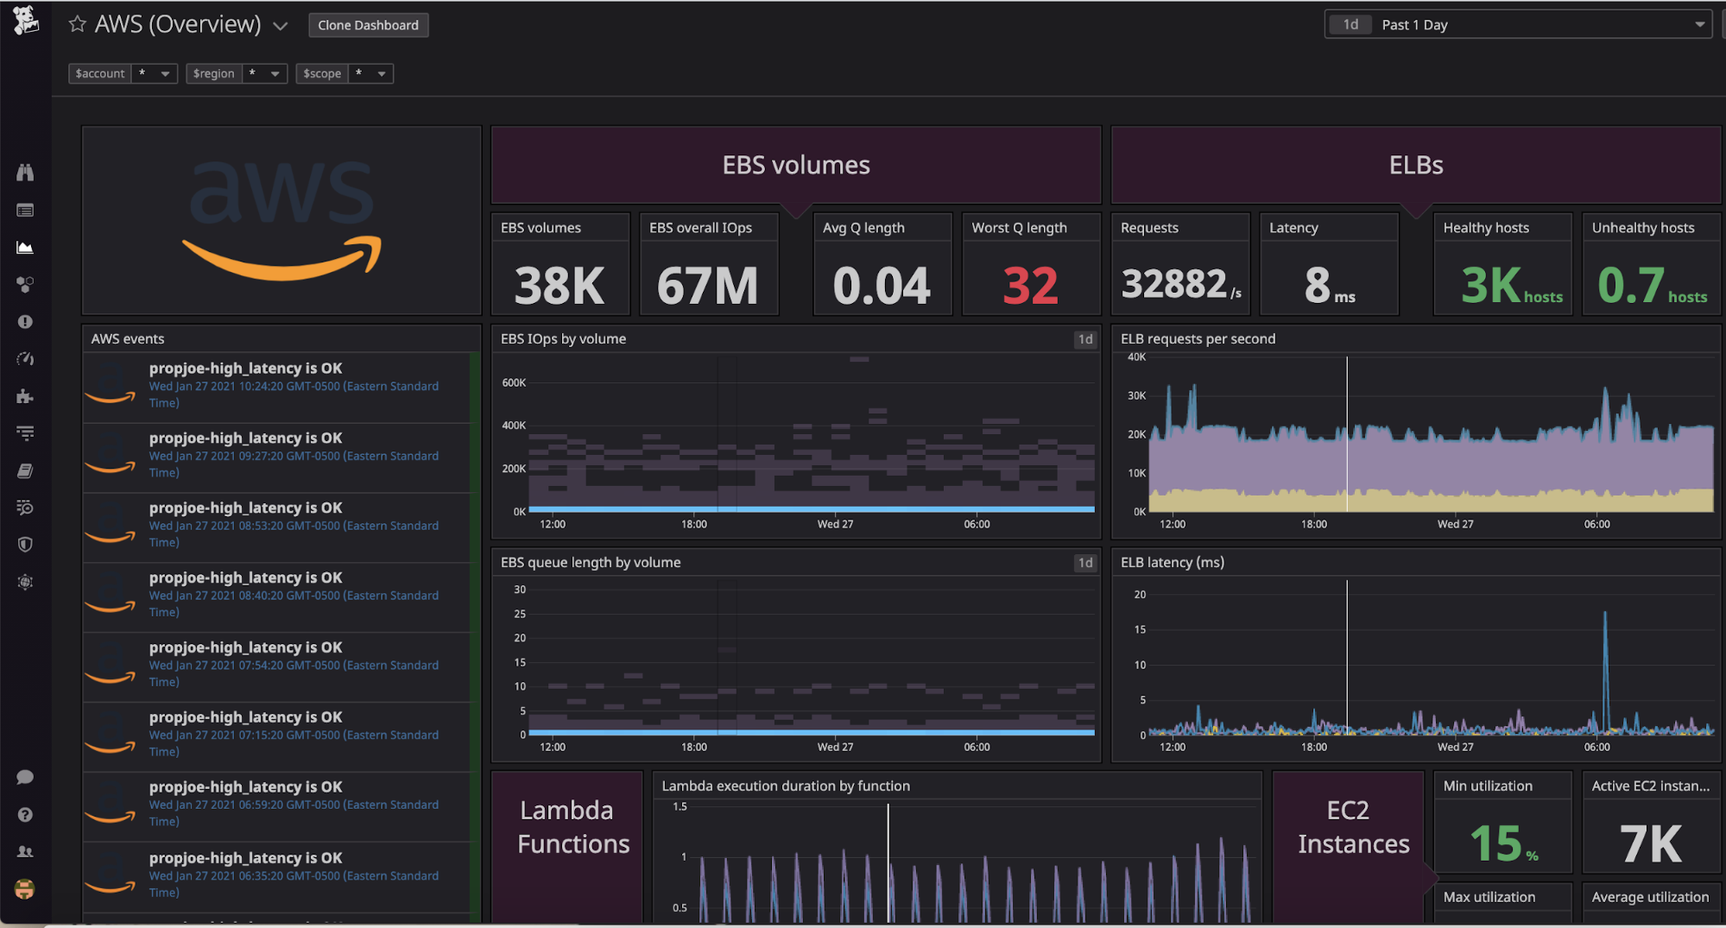Select the Metrics gauge icon

pos(25,357)
